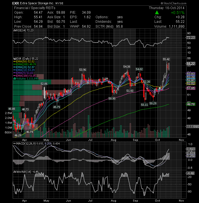Click the volume bars icon in legend
This screenshot has width=199, height=203.
(14, 79)
